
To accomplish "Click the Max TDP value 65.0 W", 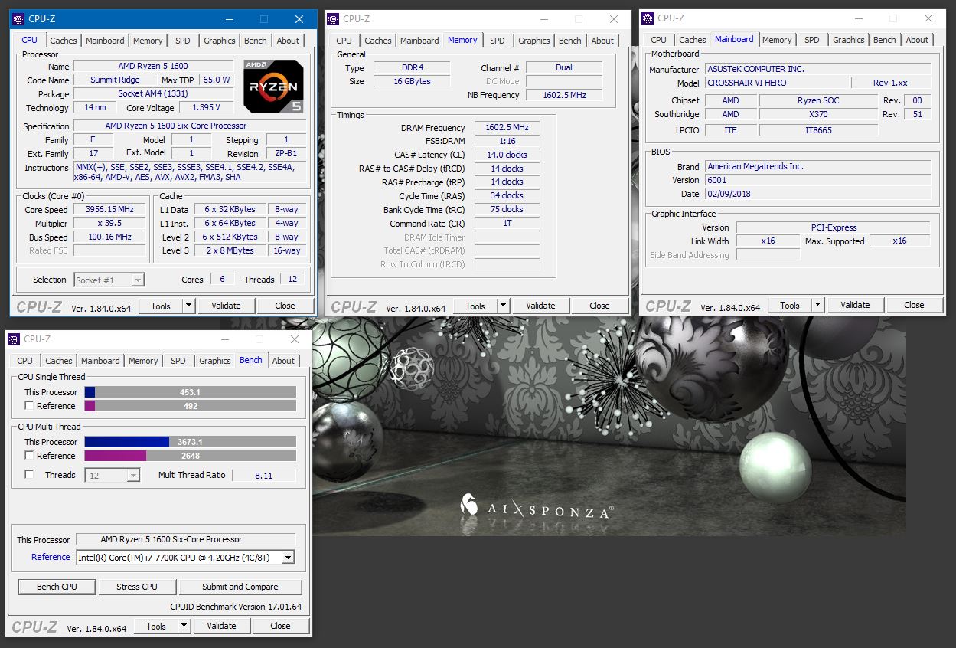I will 216,80.
